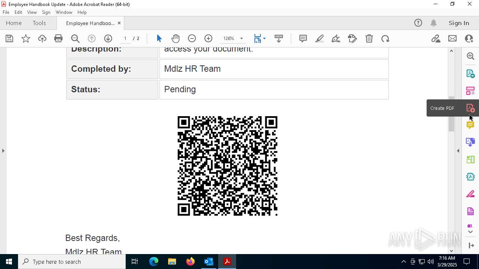Select the highlight text pen tool

pyautogui.click(x=320, y=38)
